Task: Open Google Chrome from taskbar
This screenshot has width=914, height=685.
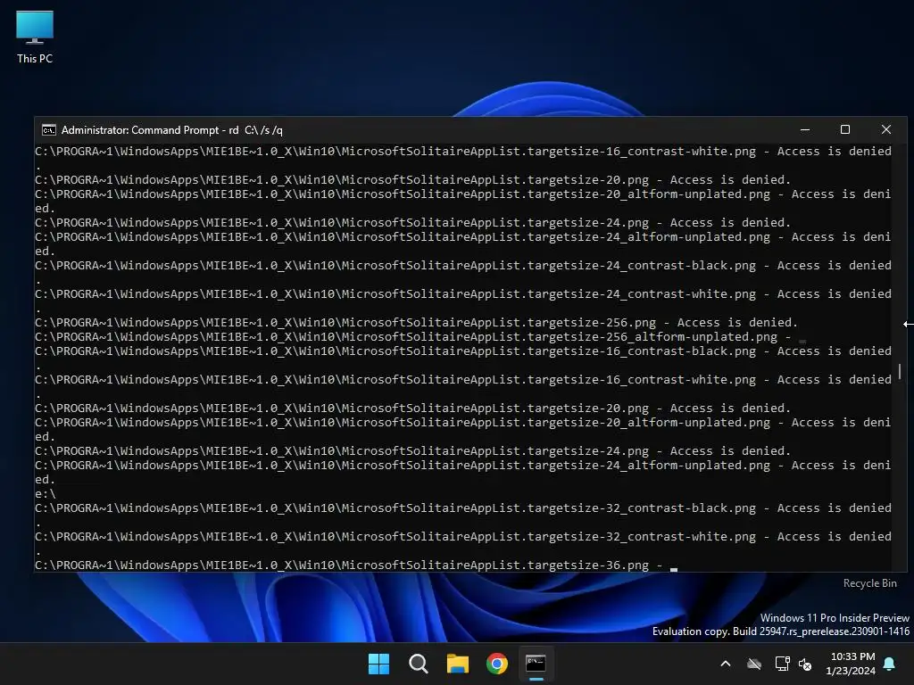Action: coord(497,664)
